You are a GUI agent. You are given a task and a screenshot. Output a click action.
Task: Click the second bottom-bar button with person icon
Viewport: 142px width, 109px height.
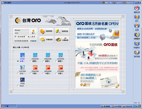[117, 106]
